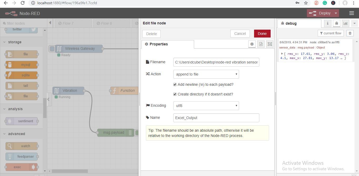Bookmark this page with the star icon
Viewport: 359px width, 176px height.
point(306,3)
